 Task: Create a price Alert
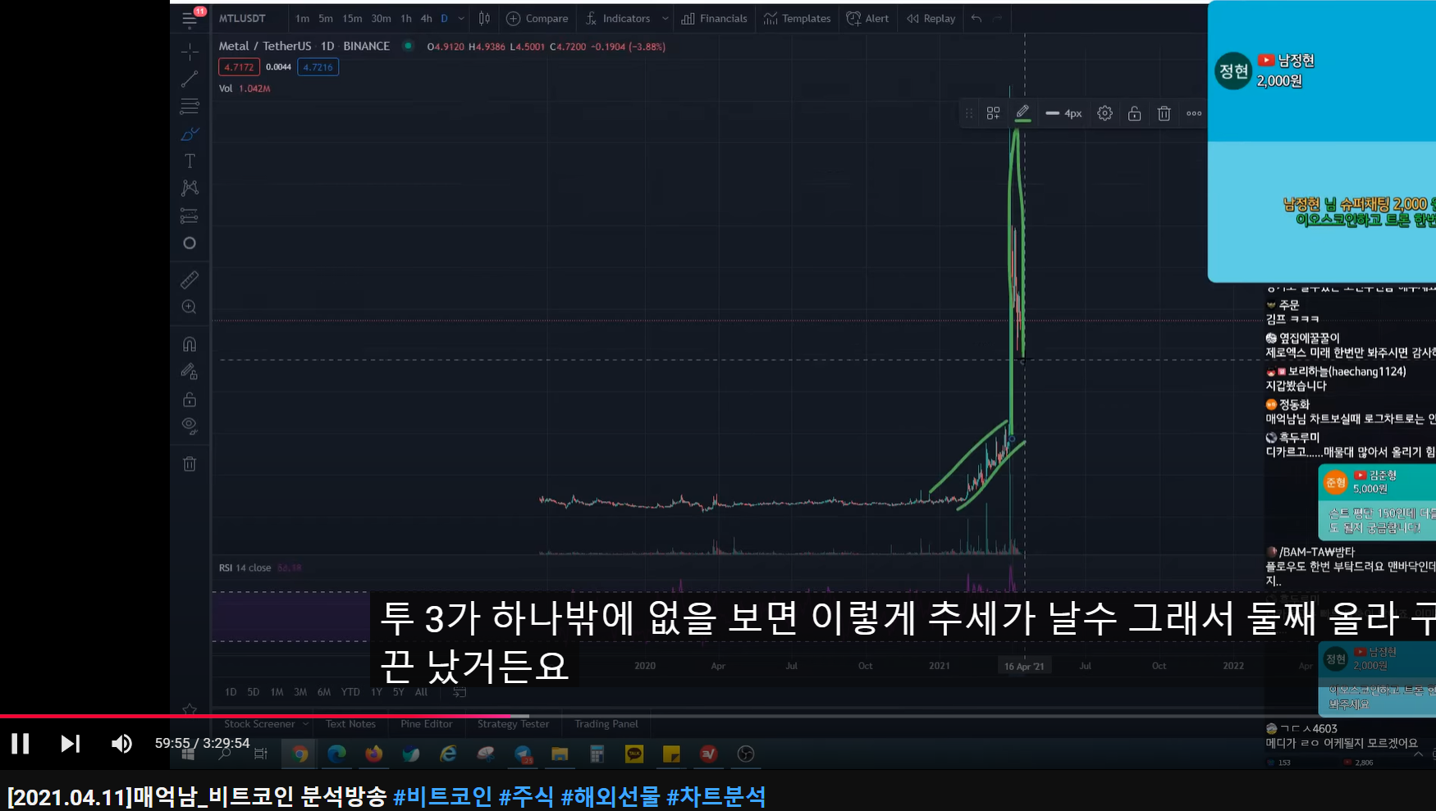867,18
